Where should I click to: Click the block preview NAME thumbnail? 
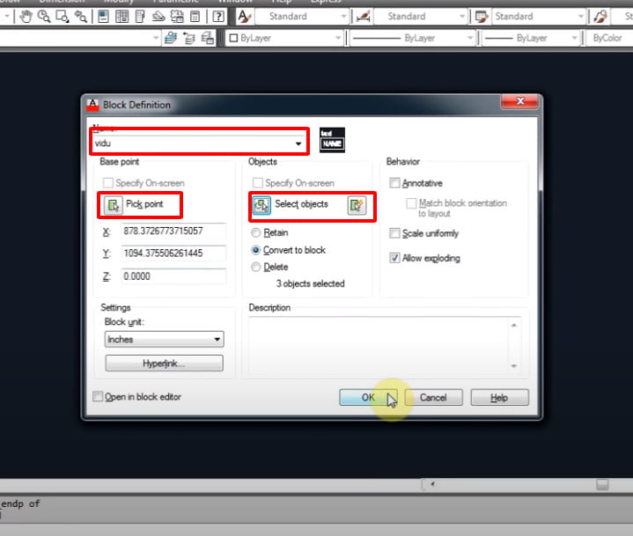coord(332,140)
